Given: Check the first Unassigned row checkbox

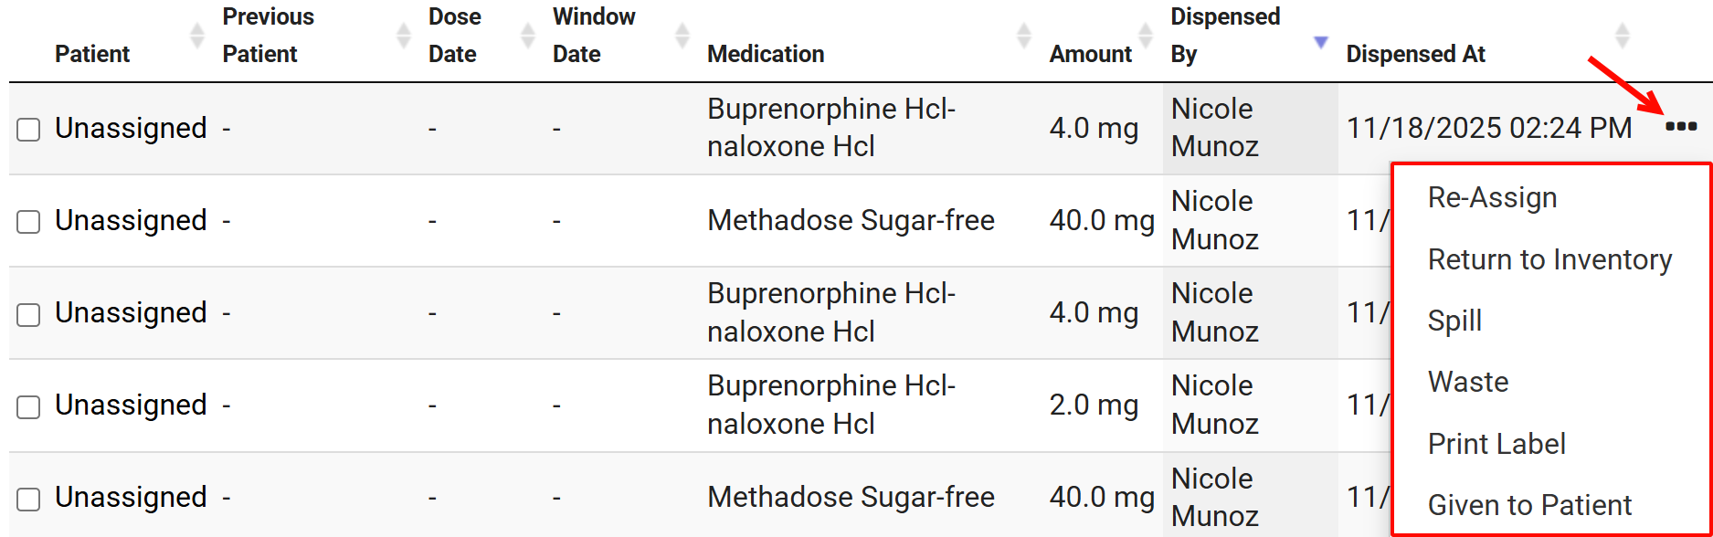Looking at the screenshot, I should [x=29, y=130].
